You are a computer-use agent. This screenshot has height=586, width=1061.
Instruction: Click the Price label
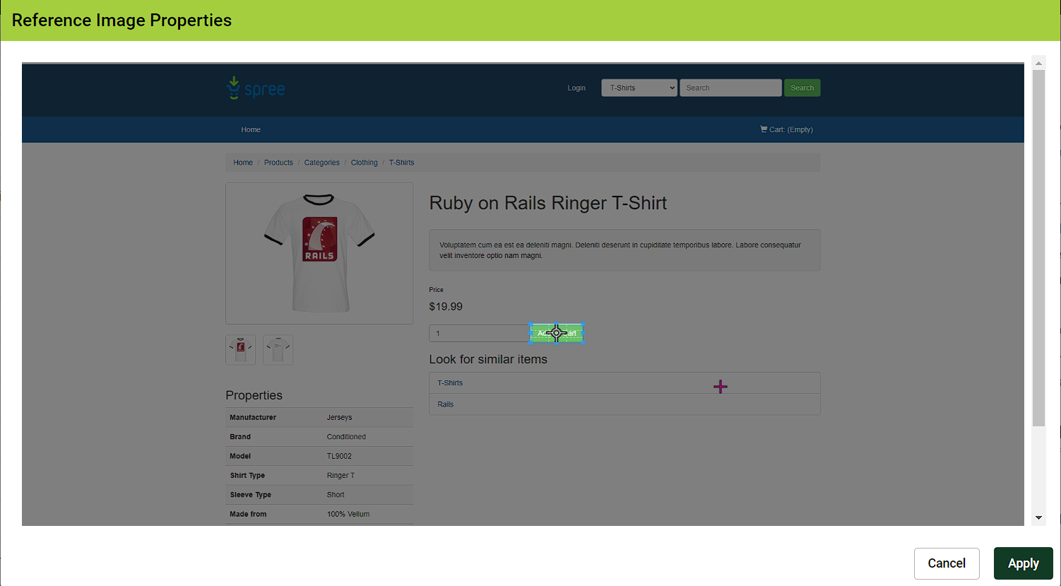point(437,290)
